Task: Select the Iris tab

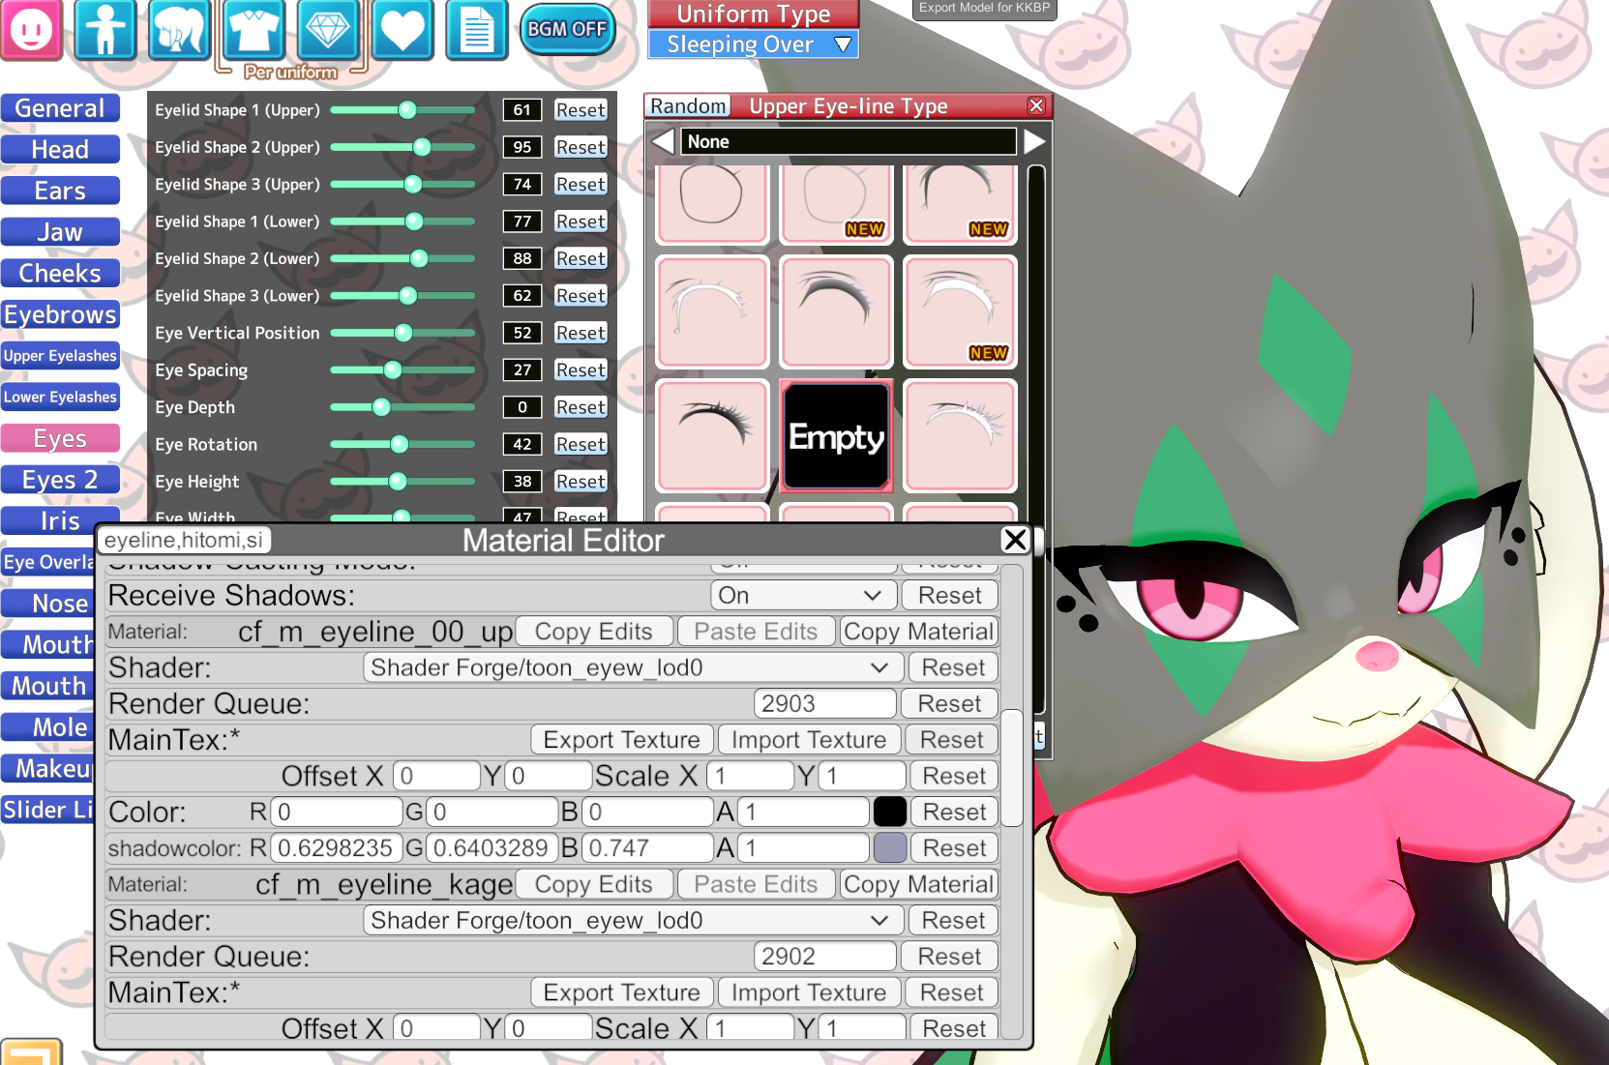Action: click(x=60, y=520)
